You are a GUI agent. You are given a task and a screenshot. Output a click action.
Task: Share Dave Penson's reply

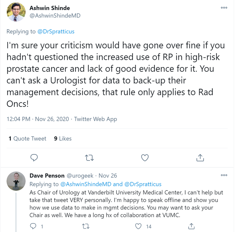coord(191,226)
